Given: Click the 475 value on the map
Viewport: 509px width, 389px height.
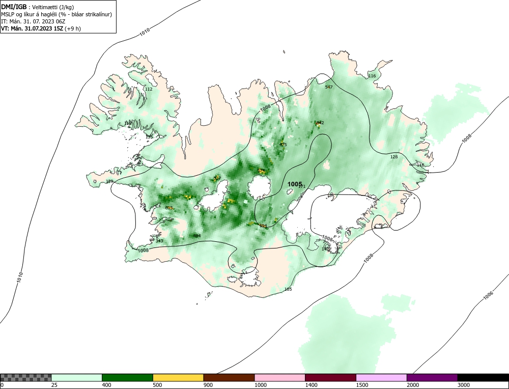Looking at the screenshot, I should tap(283, 145).
